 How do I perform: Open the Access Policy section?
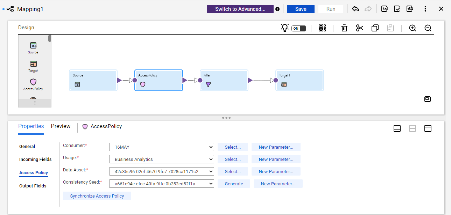click(x=34, y=173)
